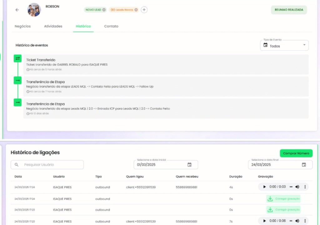Load recording for 0s call at 17:23

tap(283, 210)
